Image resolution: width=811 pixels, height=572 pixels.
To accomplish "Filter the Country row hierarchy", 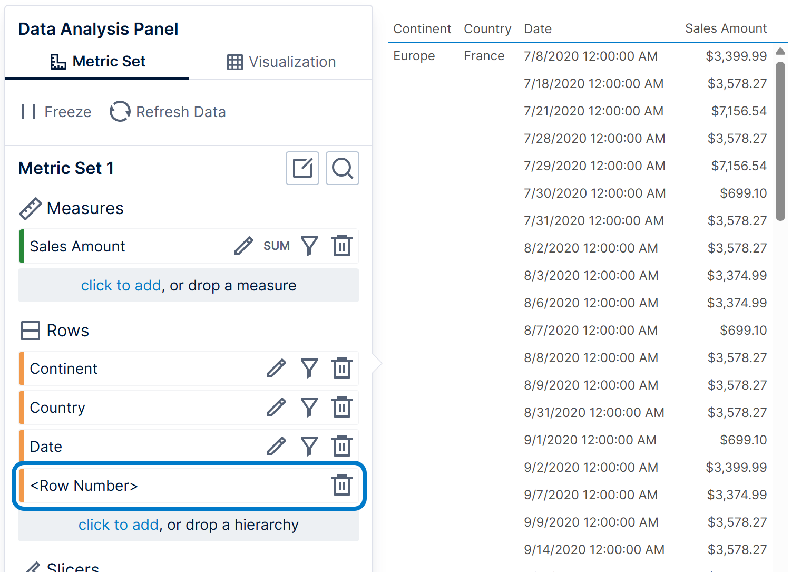I will pos(309,408).
